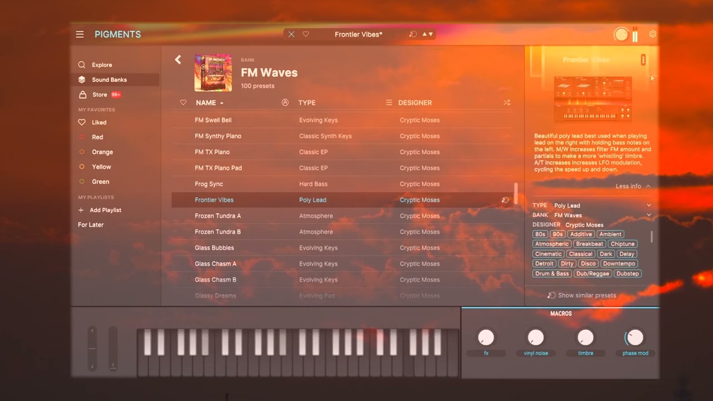
Task: Sort list by liked heart column
Action: tap(183, 102)
